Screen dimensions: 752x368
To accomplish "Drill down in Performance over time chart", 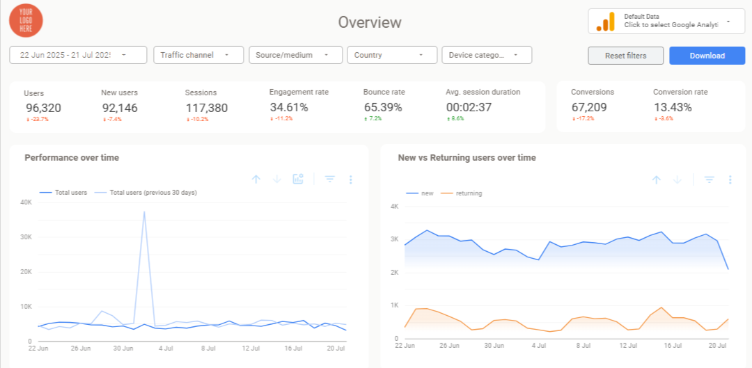I will coord(276,179).
